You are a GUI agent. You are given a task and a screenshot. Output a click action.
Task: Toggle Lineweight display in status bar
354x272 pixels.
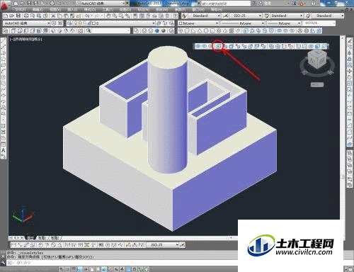[x=122, y=269]
